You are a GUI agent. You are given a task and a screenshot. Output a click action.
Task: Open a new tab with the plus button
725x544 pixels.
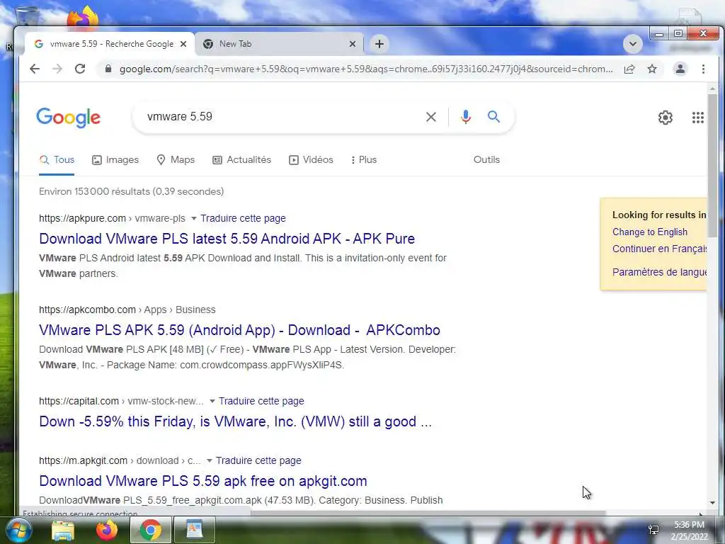tap(379, 44)
